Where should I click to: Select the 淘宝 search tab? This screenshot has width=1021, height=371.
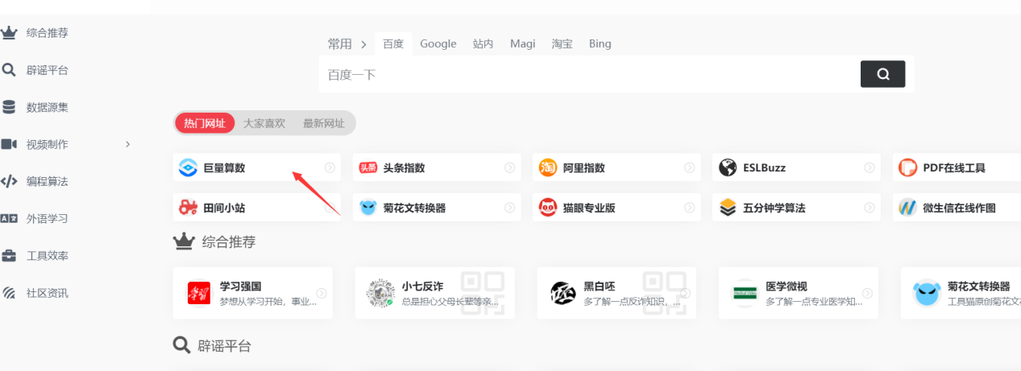pyautogui.click(x=562, y=44)
